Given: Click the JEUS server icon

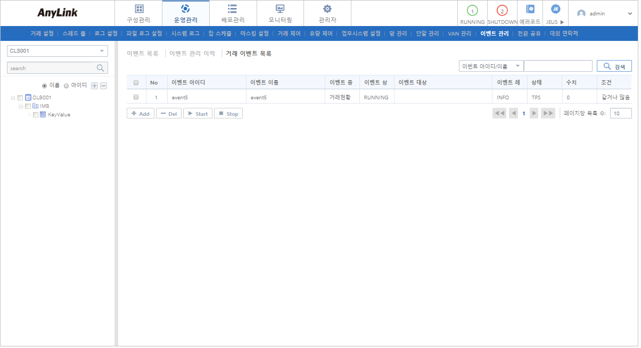Looking at the screenshot, I should pos(555,9).
